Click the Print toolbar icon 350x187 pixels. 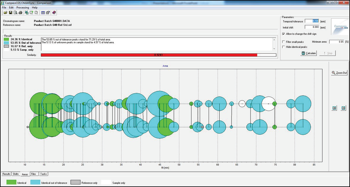(x=20, y=13)
